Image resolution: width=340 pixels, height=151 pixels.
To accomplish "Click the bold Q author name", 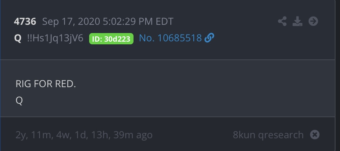I will [18, 38].
